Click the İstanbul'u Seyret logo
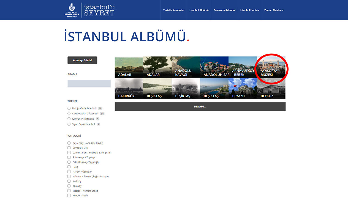 [99, 10]
